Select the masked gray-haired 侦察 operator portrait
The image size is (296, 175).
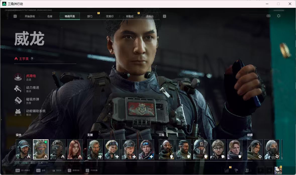272,149
